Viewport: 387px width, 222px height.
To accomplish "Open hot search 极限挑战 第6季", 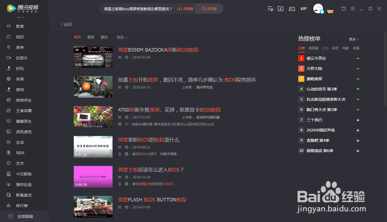I will tap(320, 151).
